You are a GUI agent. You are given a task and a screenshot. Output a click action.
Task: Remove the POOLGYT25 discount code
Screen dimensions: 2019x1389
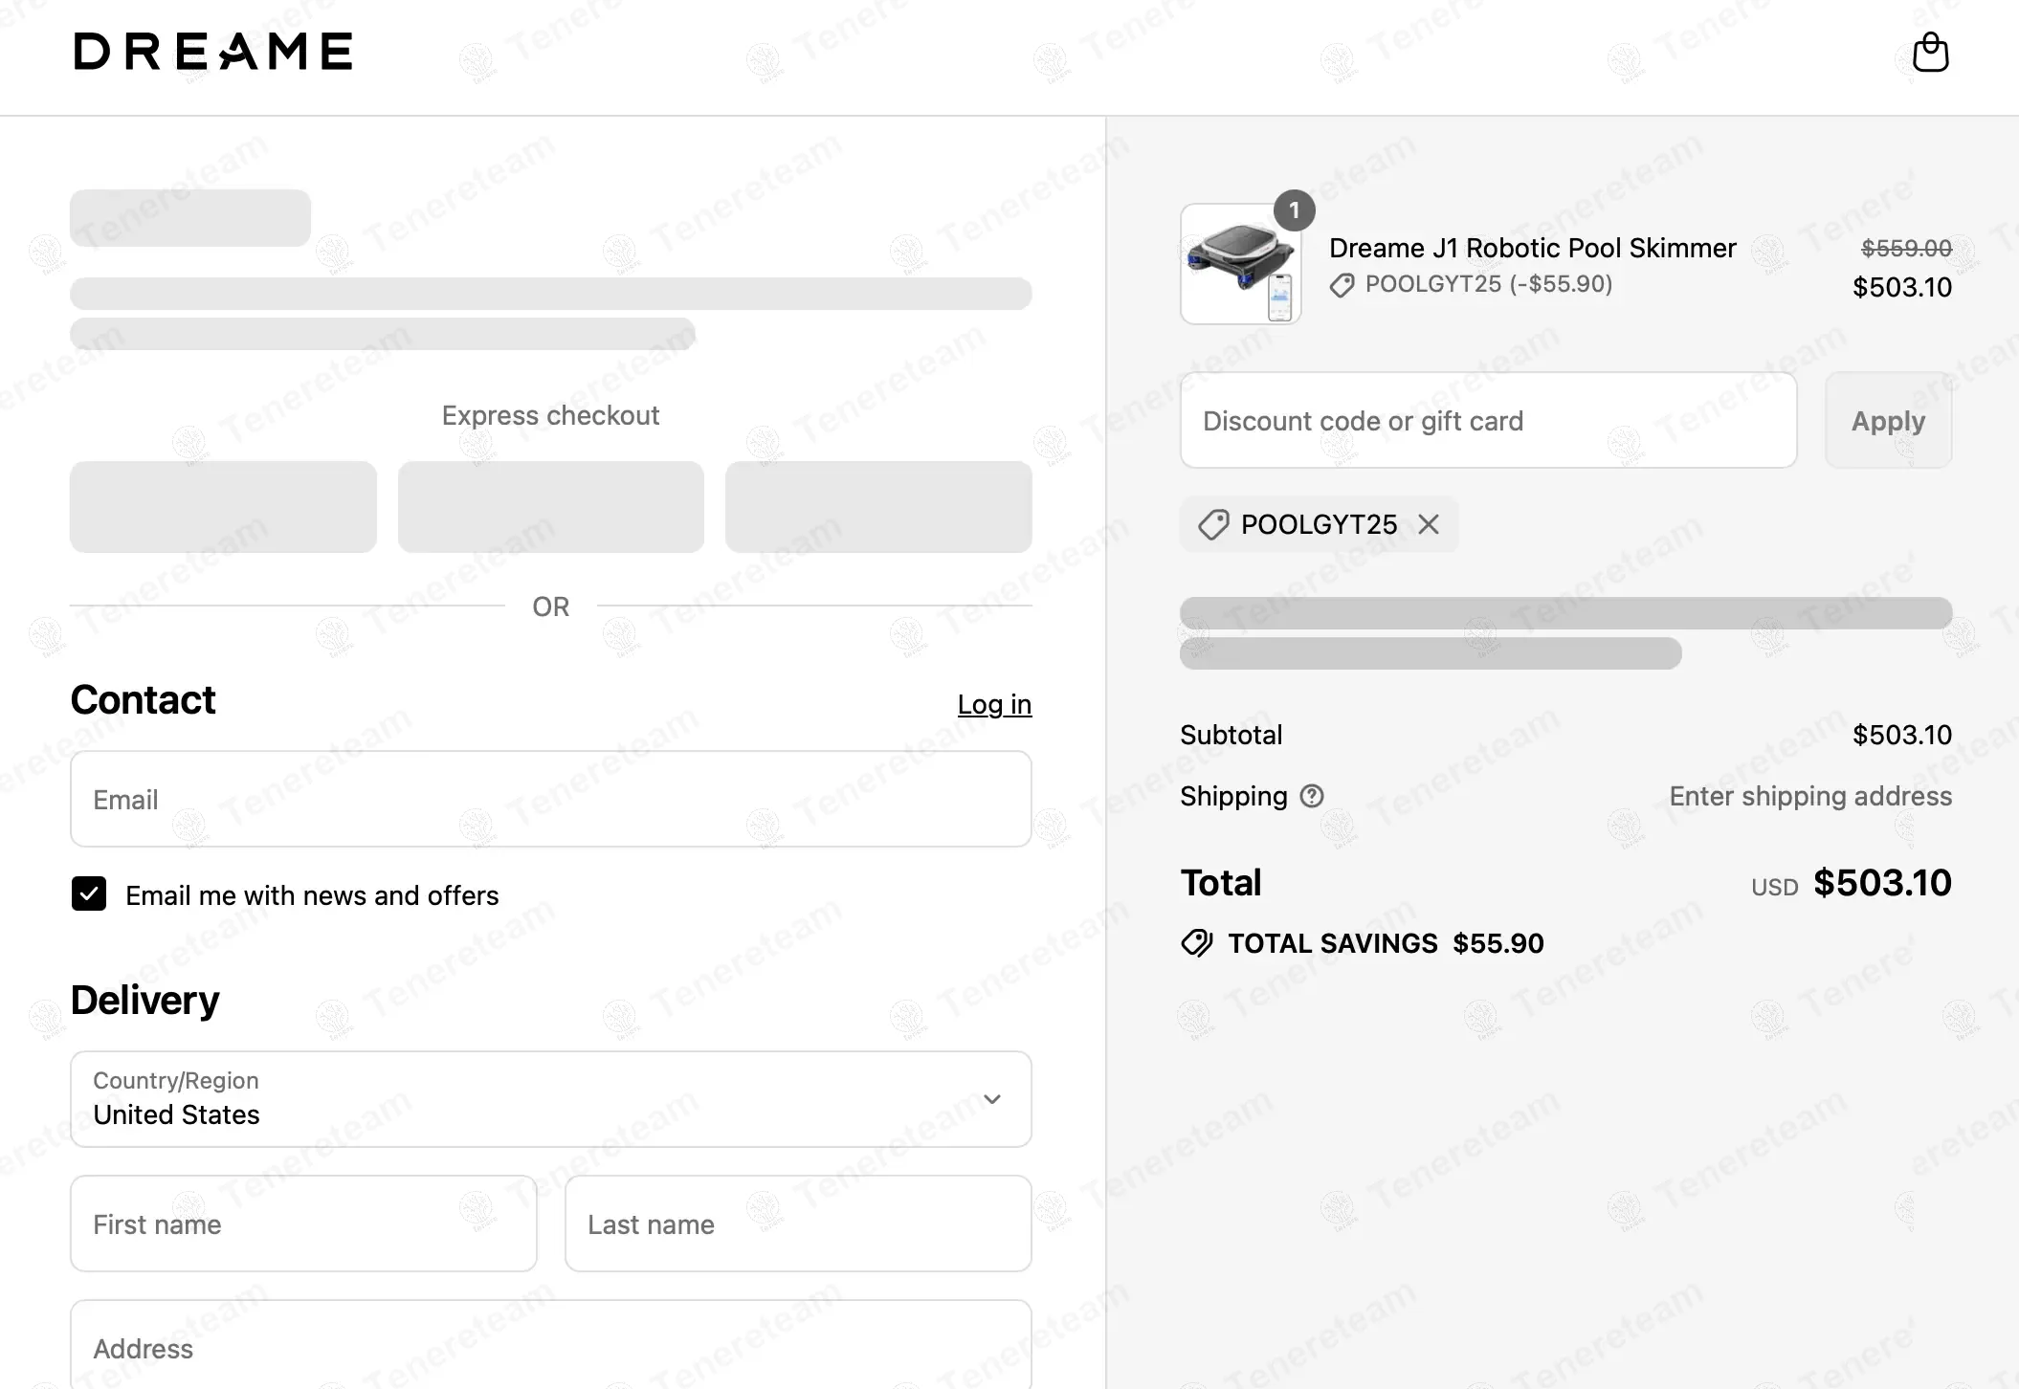click(x=1429, y=524)
